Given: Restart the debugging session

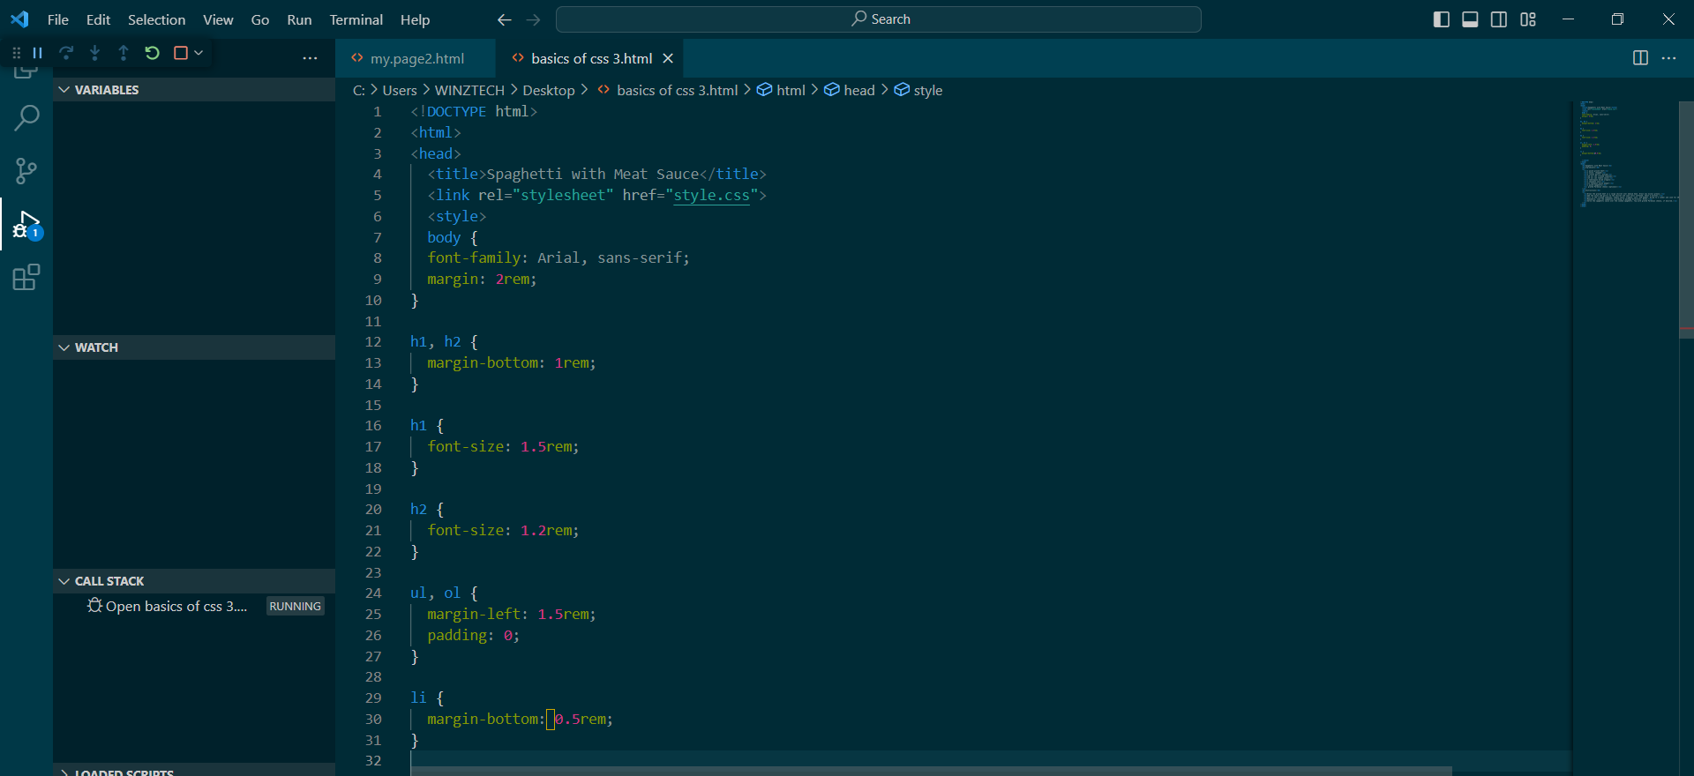Looking at the screenshot, I should pyautogui.click(x=152, y=53).
